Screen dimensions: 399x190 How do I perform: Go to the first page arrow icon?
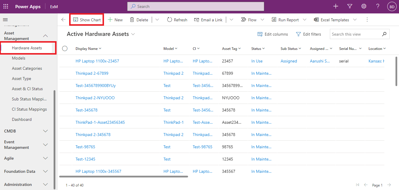coord(357,185)
